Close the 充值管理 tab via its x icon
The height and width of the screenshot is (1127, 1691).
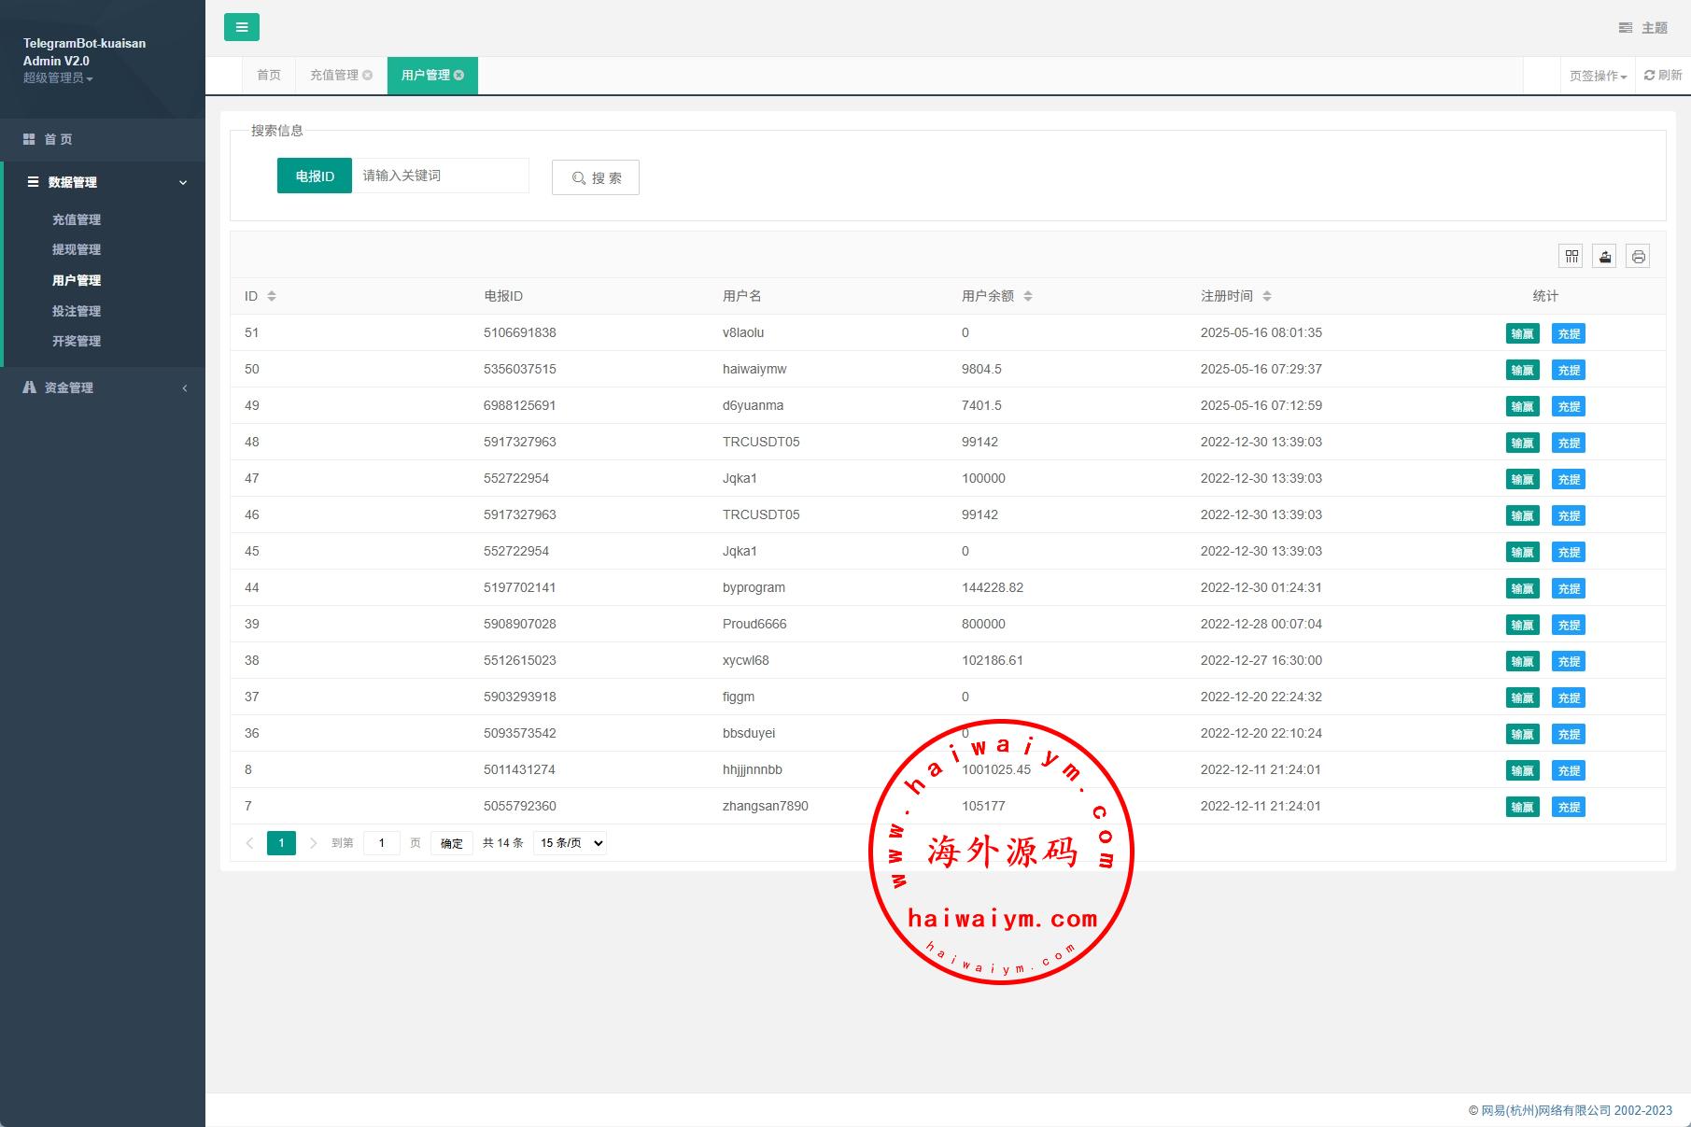click(368, 75)
